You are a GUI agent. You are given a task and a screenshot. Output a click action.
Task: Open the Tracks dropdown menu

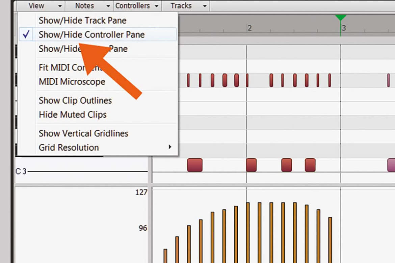click(x=186, y=5)
